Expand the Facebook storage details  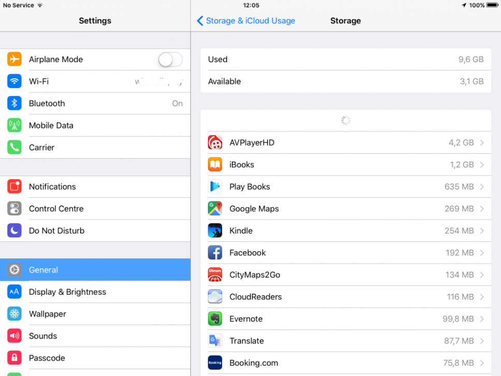tap(483, 253)
